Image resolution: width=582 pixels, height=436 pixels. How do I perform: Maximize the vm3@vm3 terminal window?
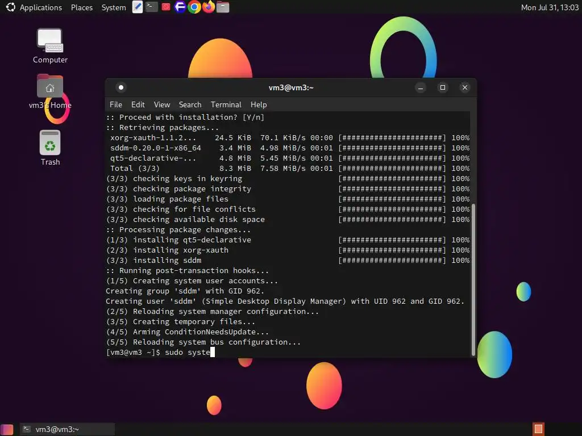[442, 87]
